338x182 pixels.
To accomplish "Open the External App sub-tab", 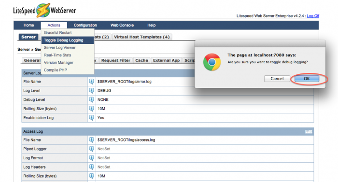I will pyautogui.click(x=166, y=60).
